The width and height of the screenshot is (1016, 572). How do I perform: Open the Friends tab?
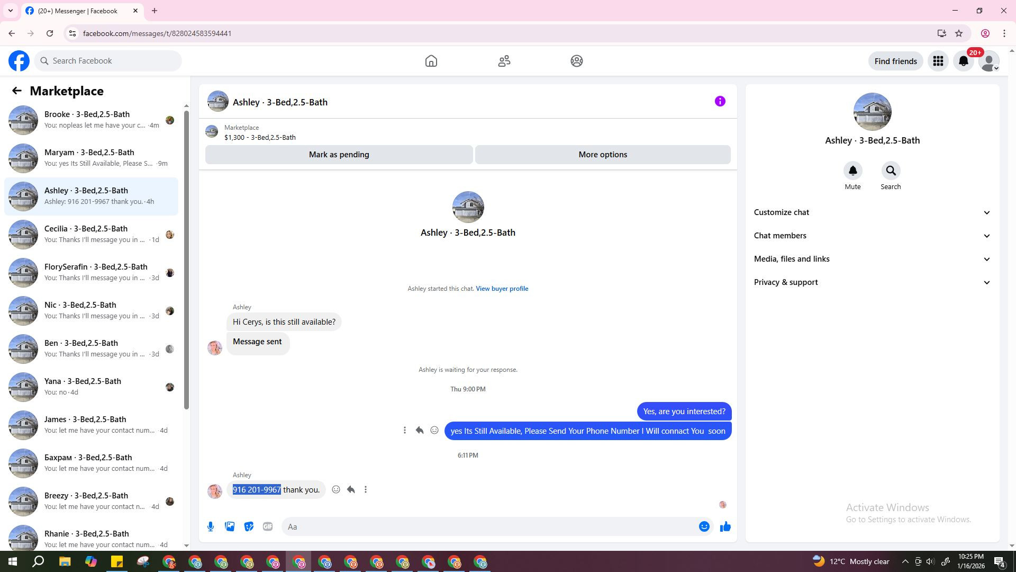coord(504,61)
